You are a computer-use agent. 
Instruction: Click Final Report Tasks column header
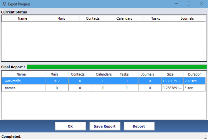pos(127,74)
